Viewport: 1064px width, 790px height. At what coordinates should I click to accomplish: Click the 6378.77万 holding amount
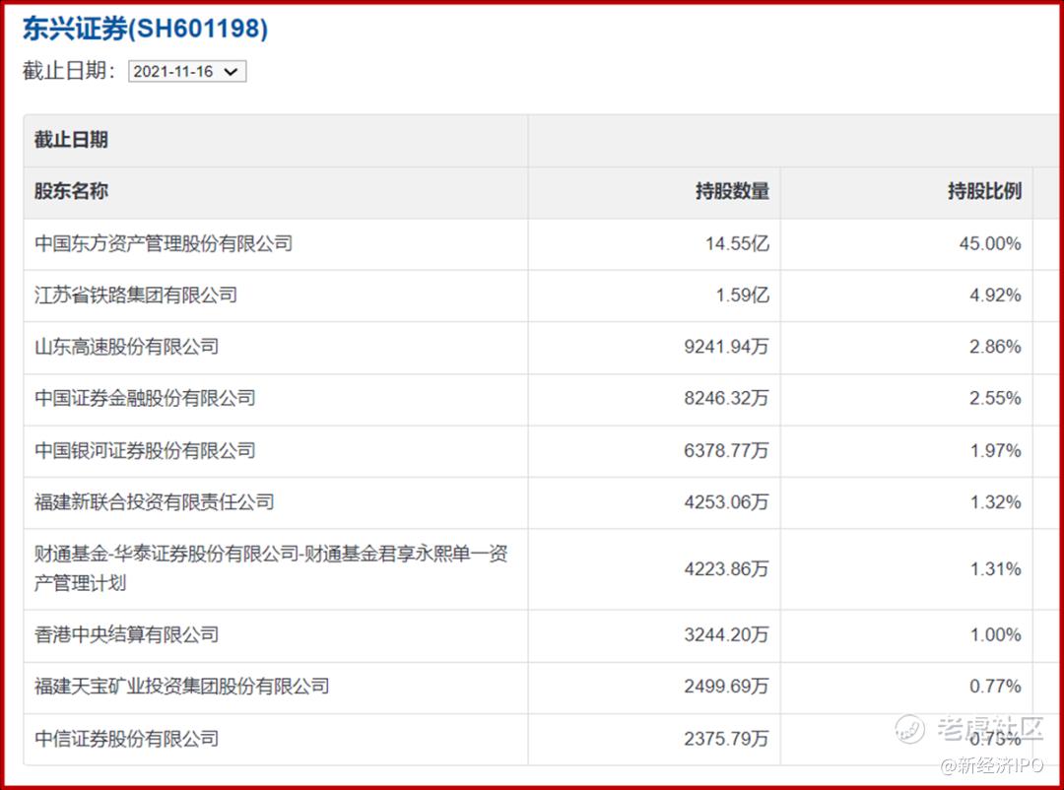tap(727, 450)
